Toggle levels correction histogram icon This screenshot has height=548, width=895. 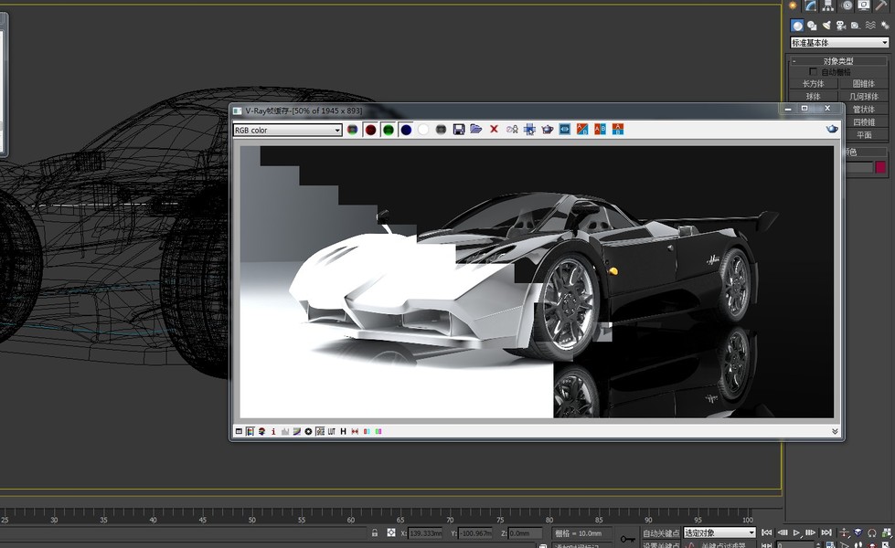pos(285,432)
